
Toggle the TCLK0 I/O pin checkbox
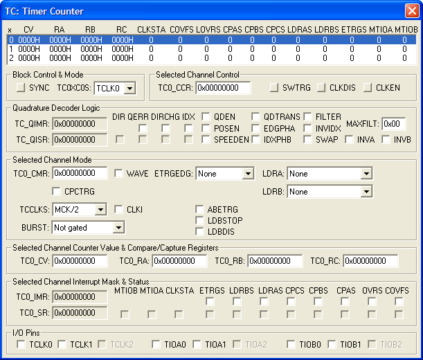point(21,344)
